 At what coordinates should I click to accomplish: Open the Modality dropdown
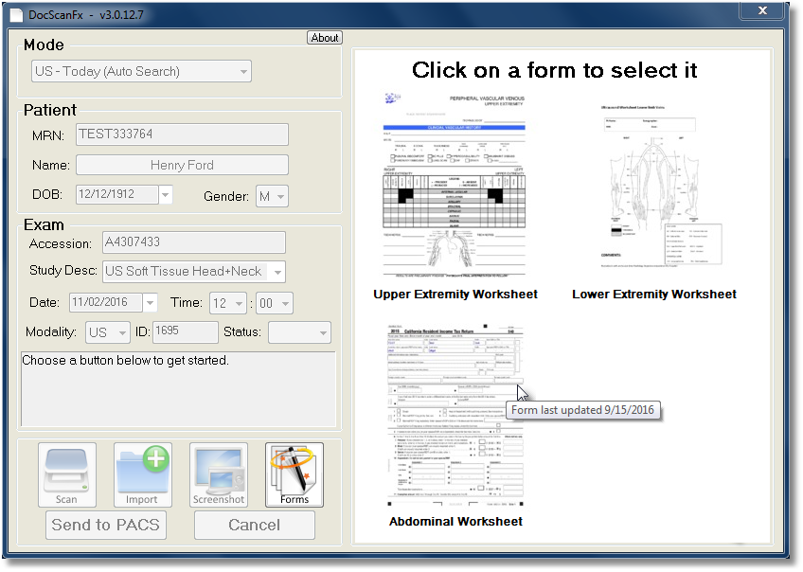[108, 332]
